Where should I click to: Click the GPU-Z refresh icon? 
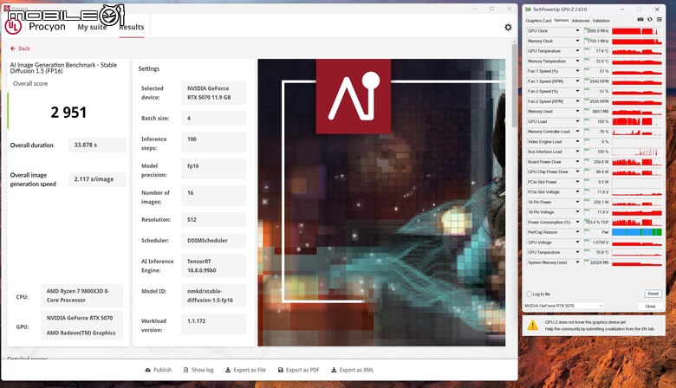(650, 20)
